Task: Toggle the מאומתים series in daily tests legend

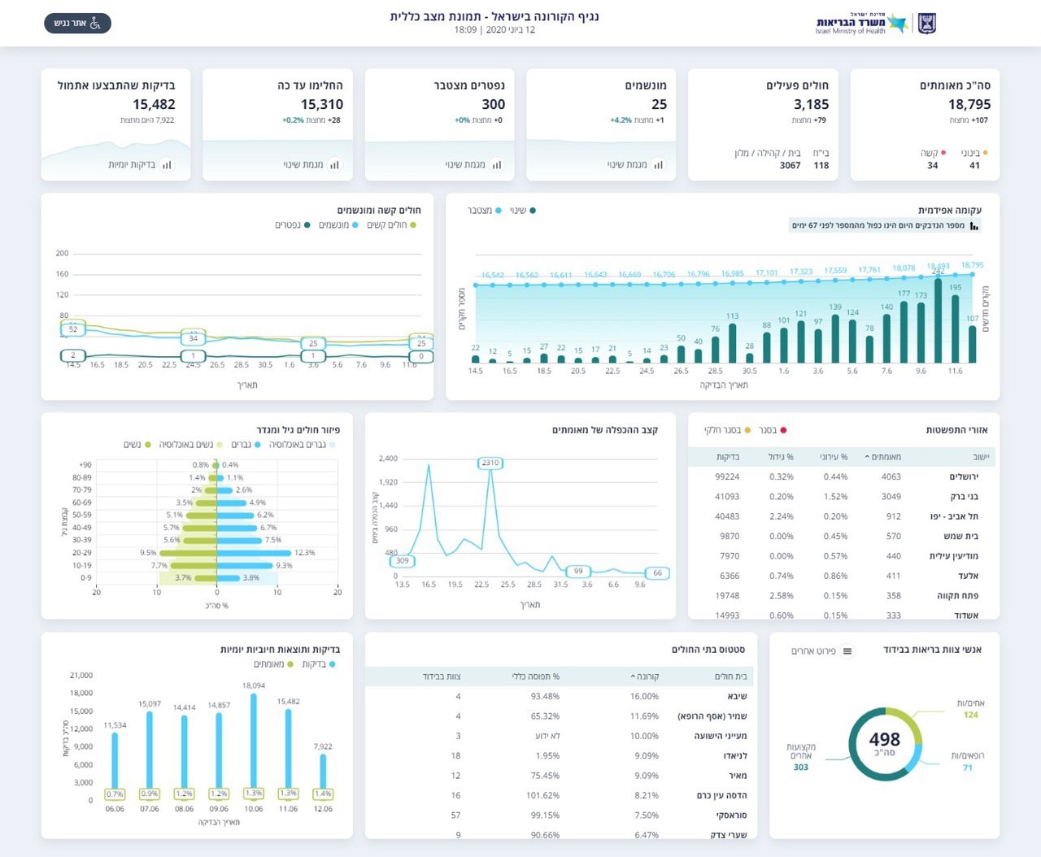Action: click(273, 664)
